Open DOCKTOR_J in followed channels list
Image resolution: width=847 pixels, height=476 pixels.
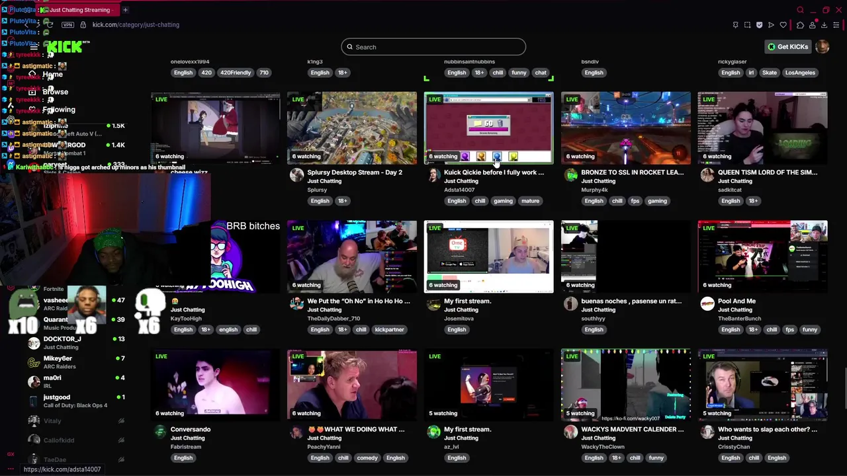pos(75,342)
